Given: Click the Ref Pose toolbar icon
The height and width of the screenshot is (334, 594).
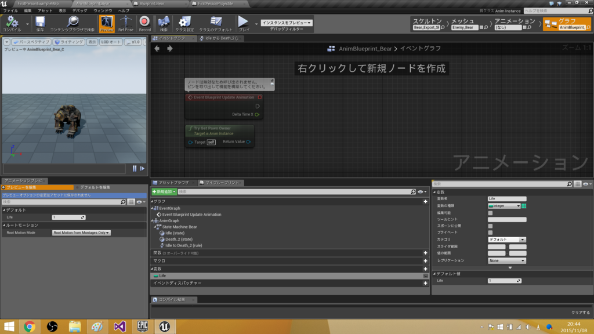Looking at the screenshot, I should click(126, 23).
